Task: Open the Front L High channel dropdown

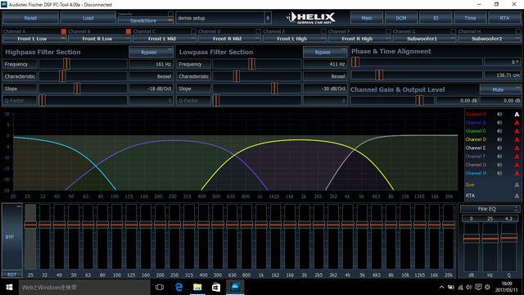Action: 294,39
